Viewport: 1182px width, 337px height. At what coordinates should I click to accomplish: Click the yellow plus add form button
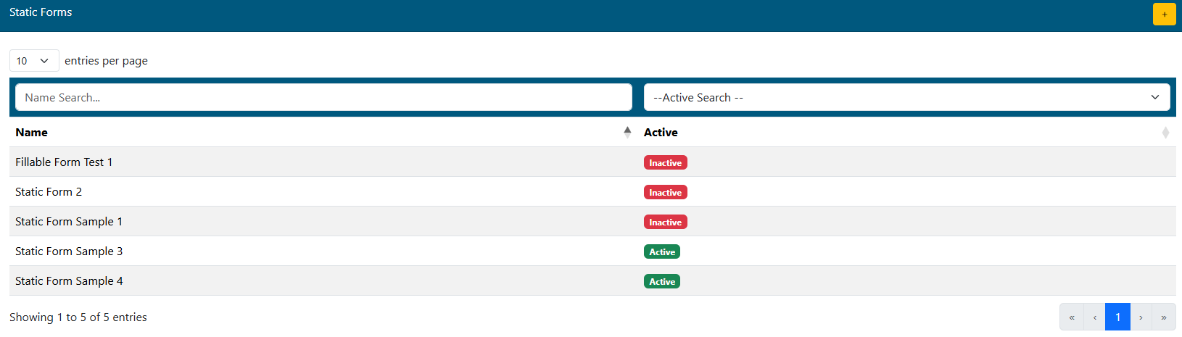(1164, 14)
